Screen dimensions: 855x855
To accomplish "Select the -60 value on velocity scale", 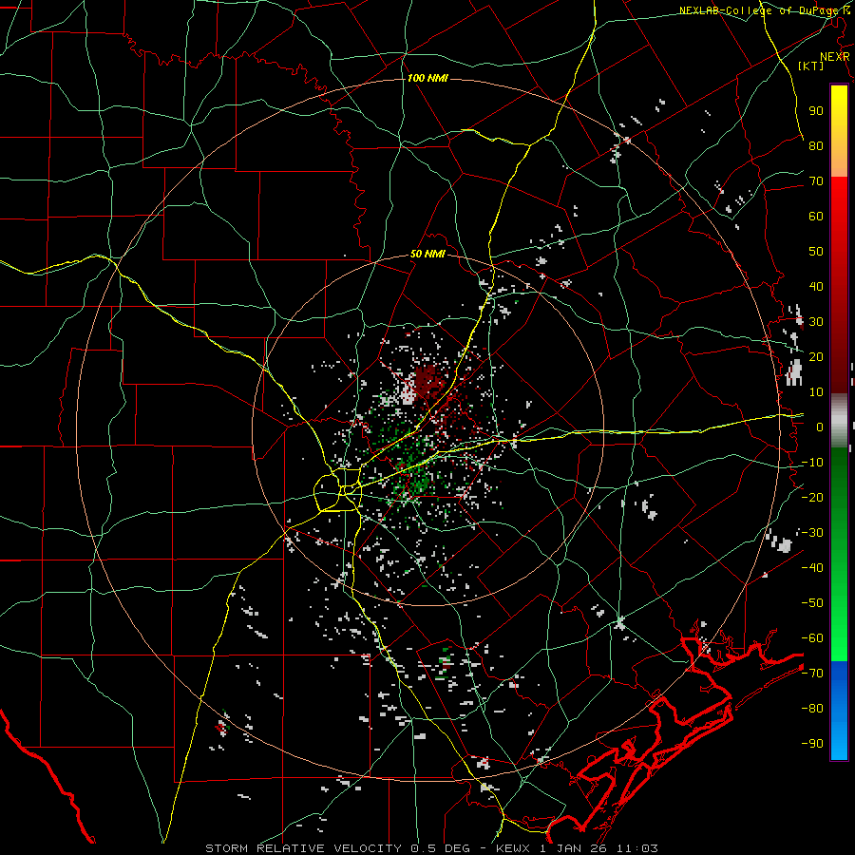I will 812,638.
